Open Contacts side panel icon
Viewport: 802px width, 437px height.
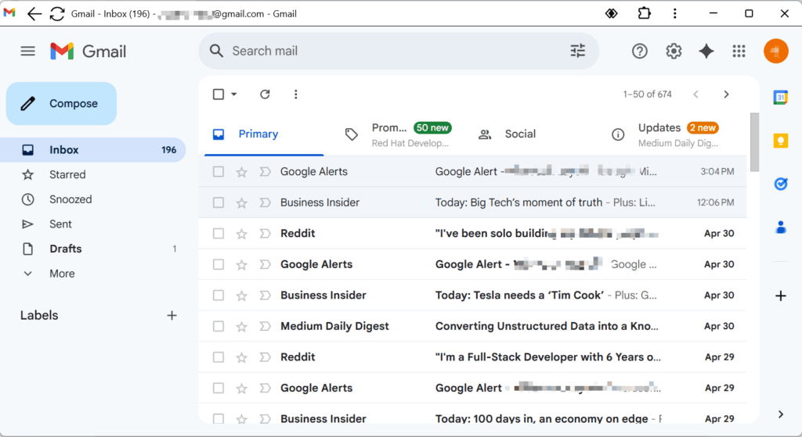pyautogui.click(x=781, y=227)
